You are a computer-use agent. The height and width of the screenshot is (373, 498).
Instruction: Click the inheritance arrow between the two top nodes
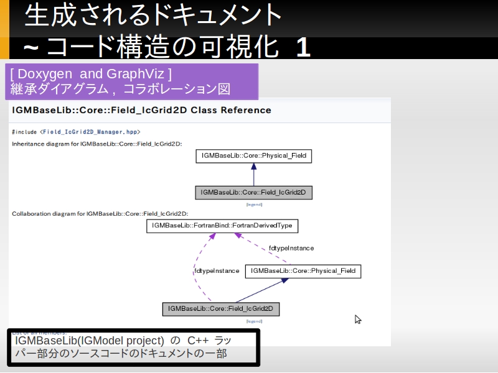click(253, 174)
